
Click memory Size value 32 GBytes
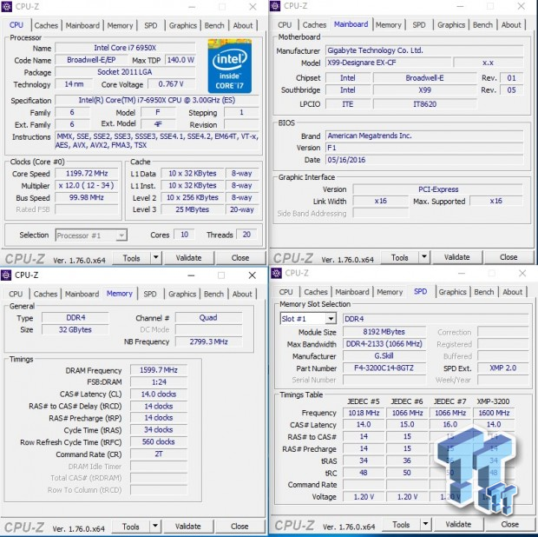click(x=75, y=330)
